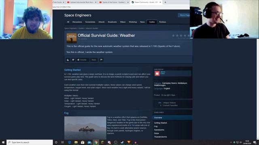Click the fog screenshot image
259x145 pixels.
coord(85,128)
